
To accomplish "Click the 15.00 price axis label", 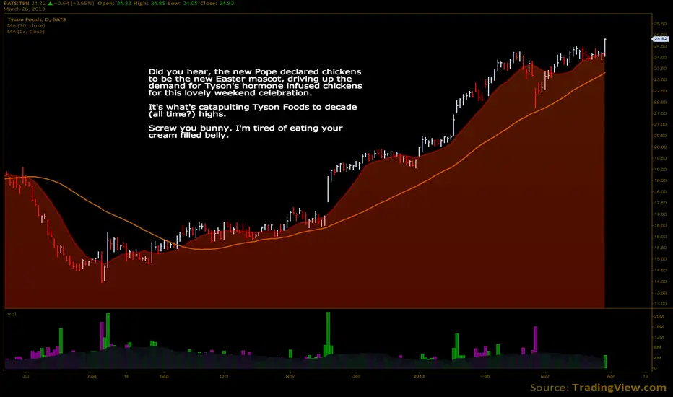I will click(x=660, y=259).
